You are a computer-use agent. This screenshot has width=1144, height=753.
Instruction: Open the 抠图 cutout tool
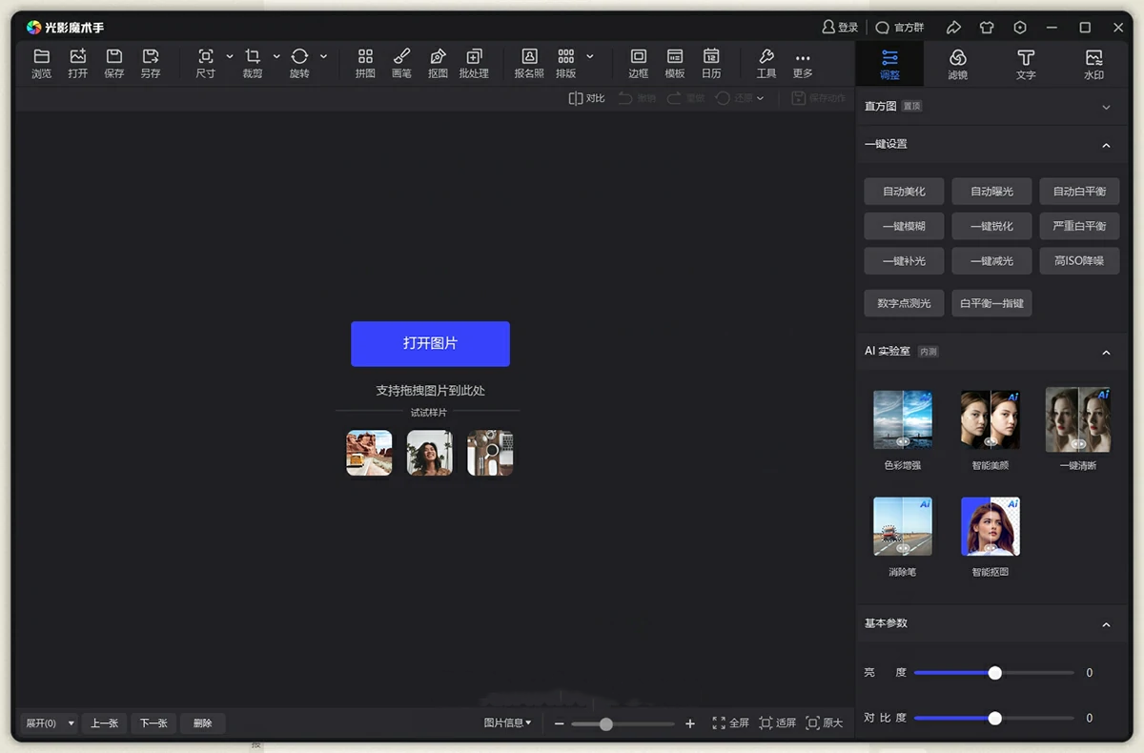[438, 64]
